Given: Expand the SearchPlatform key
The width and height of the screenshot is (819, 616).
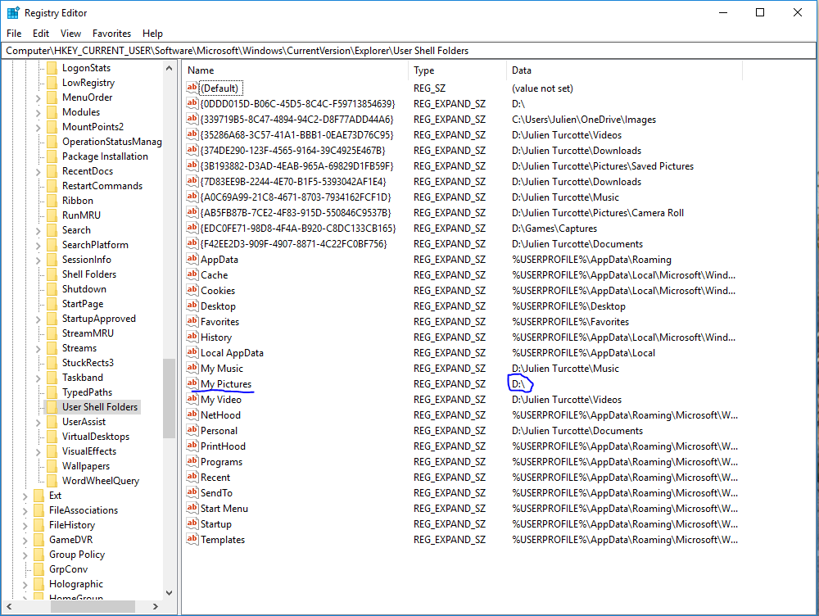Looking at the screenshot, I should [38, 245].
